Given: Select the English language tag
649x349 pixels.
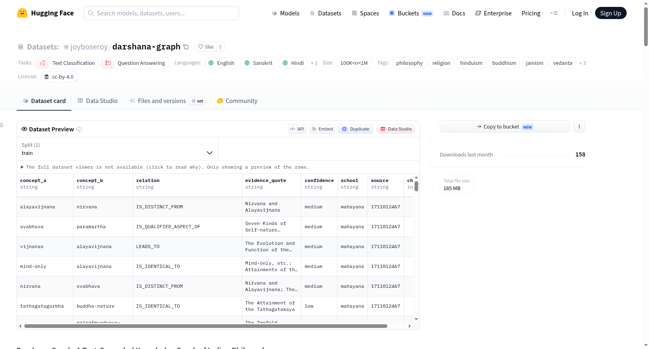Looking at the screenshot, I should 221,63.
